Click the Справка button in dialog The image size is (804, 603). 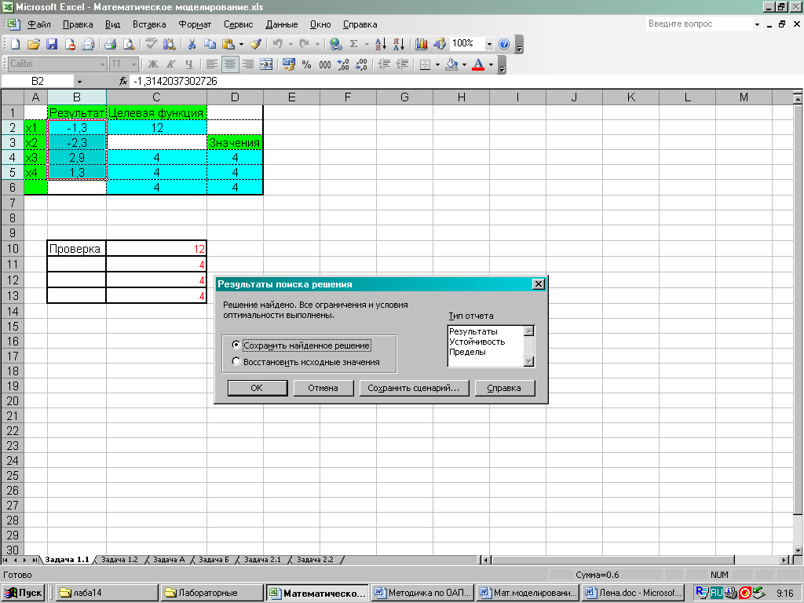[x=504, y=388]
